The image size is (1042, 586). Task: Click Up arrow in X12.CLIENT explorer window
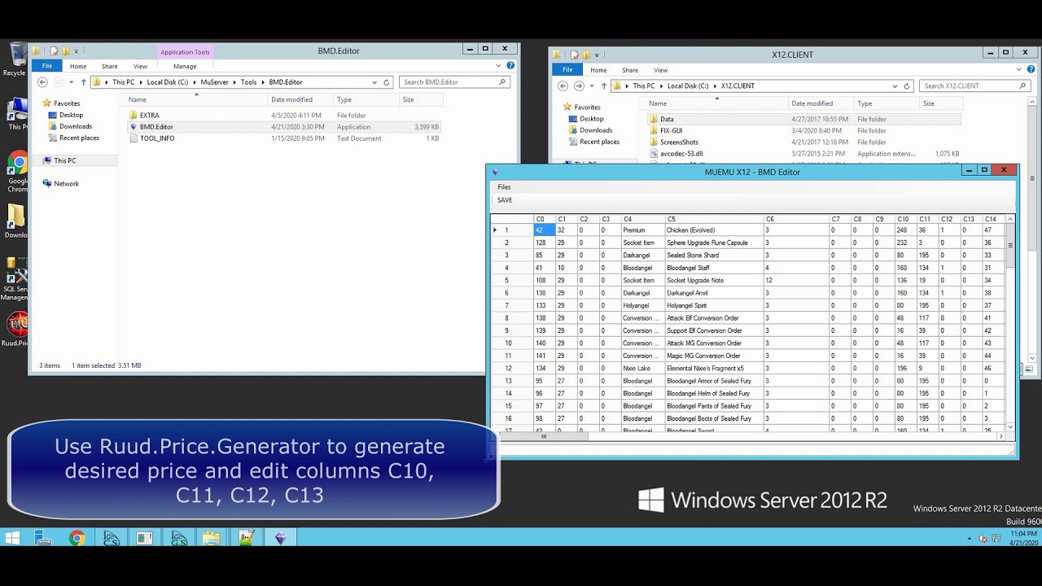[603, 85]
